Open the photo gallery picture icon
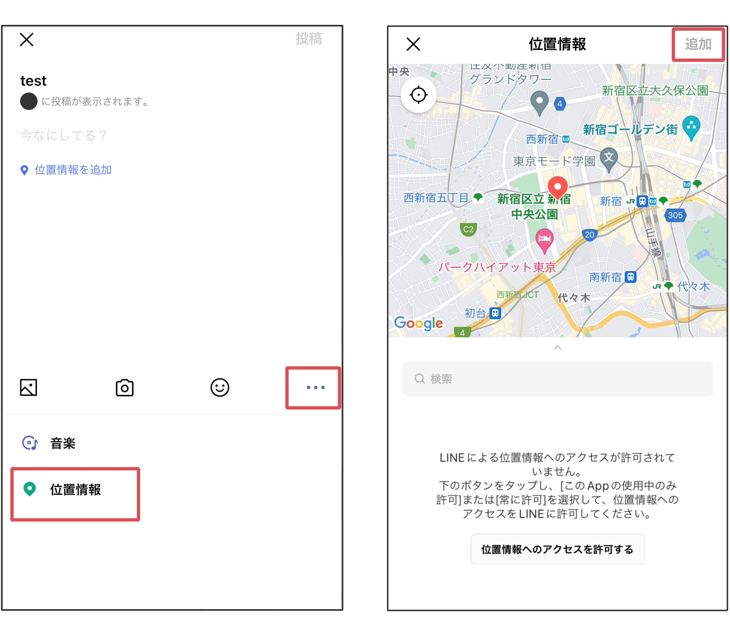 click(28, 388)
